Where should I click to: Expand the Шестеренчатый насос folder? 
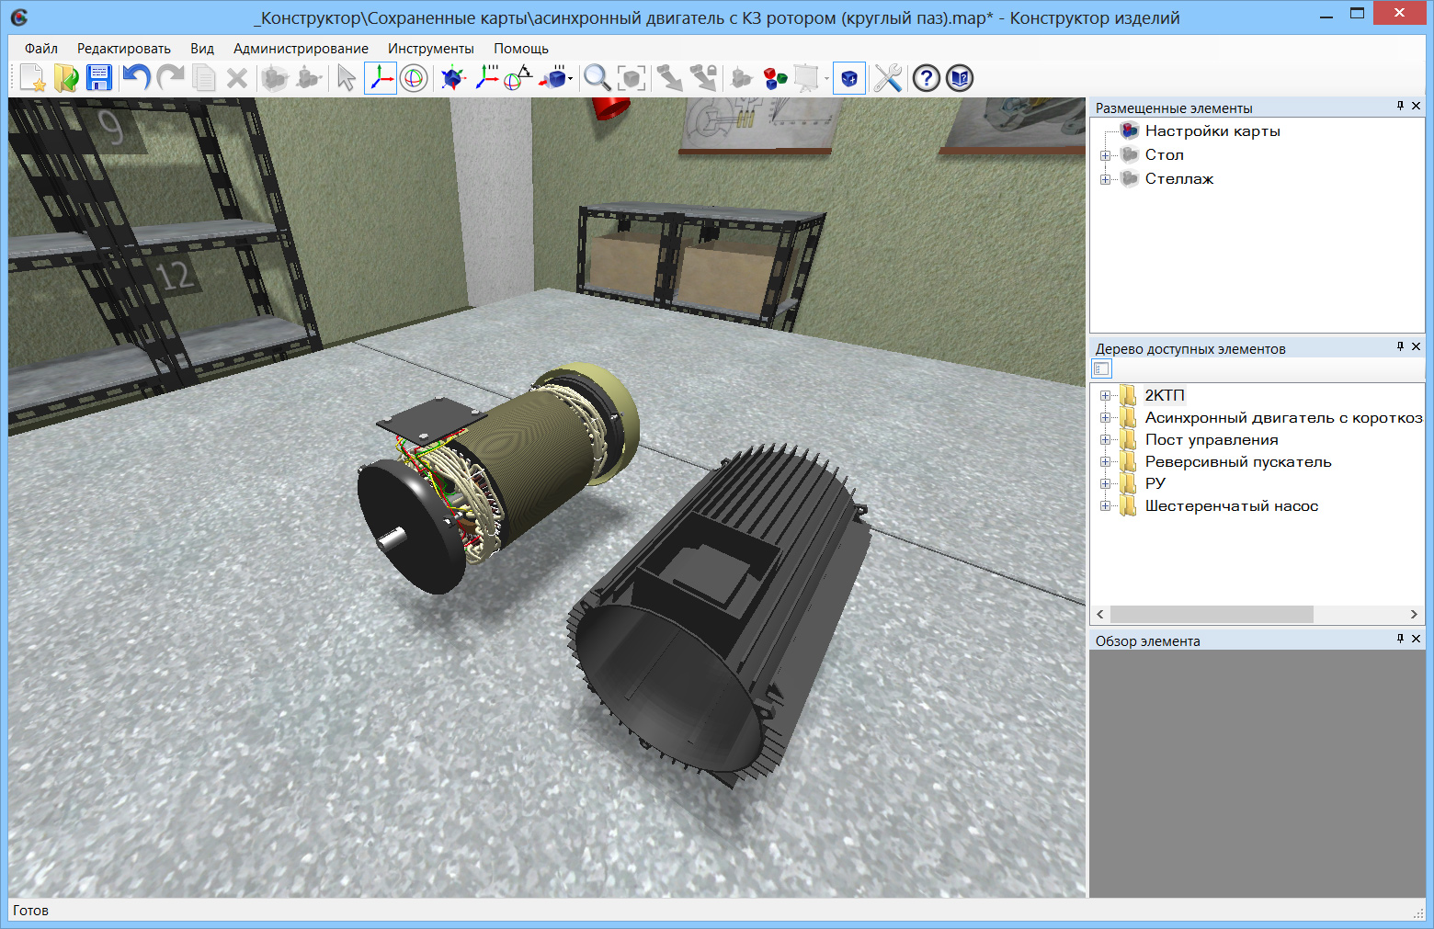pyautogui.click(x=1105, y=506)
